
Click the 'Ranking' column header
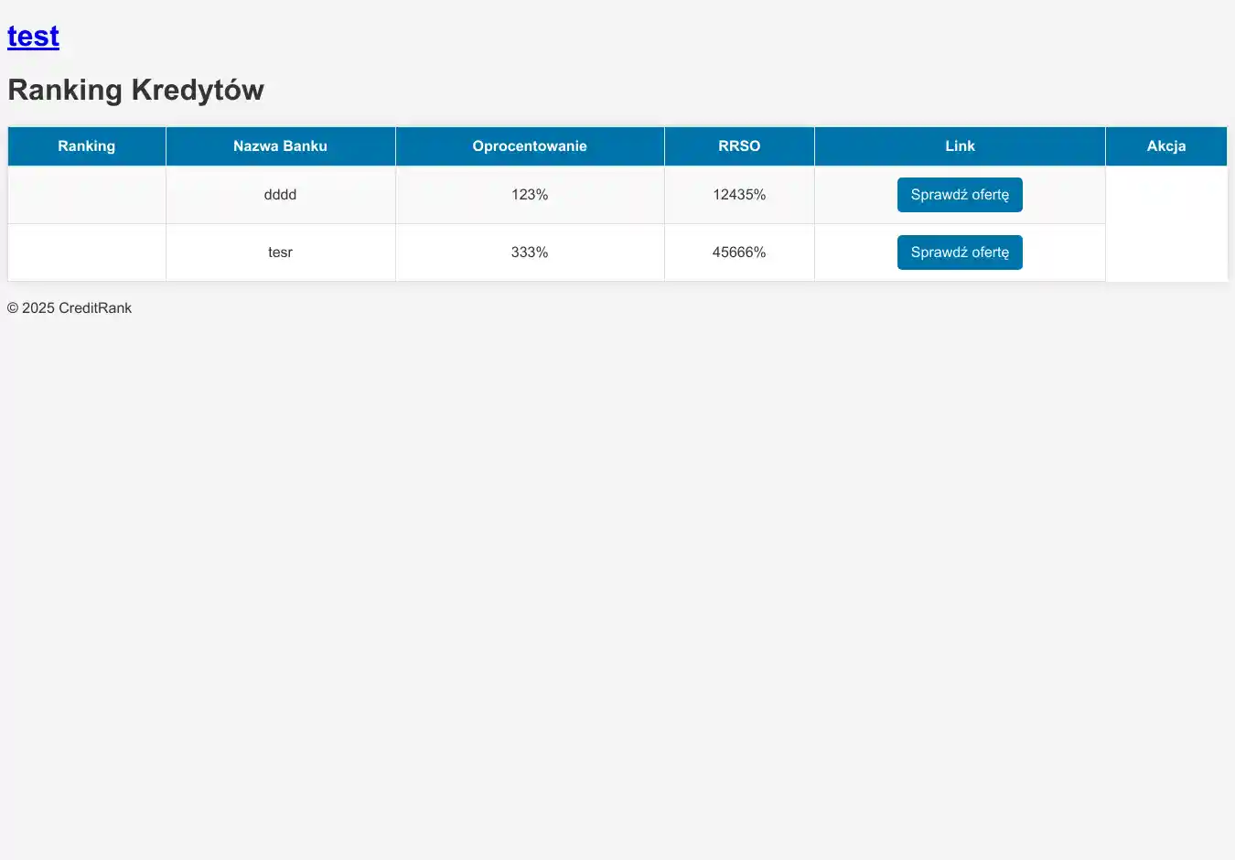coord(87,146)
